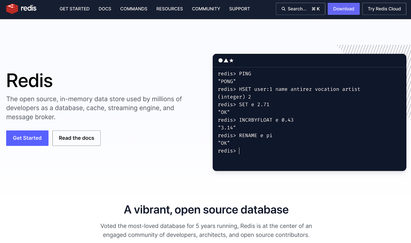The width and height of the screenshot is (411, 243).
Task: Click the circle icon in terminal header
Action: click(x=220, y=60)
